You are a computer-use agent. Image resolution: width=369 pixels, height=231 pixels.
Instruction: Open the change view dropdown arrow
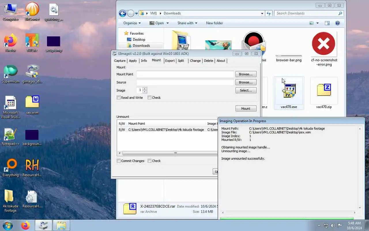click(x=317, y=23)
